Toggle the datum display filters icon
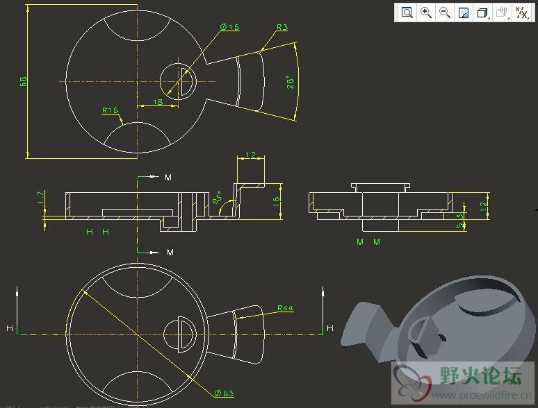538x408 pixels. [x=522, y=12]
